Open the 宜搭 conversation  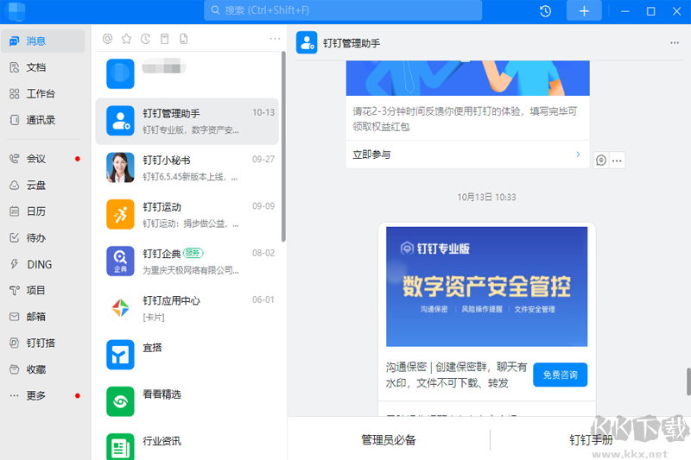point(187,355)
